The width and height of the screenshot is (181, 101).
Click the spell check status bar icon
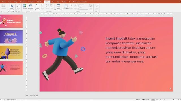tap(4, 100)
